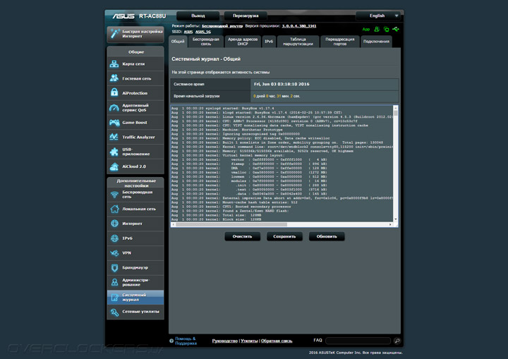Viewport: 508px width, 359px height.
Task: Click the help question mark icon
Action: click(x=171, y=341)
